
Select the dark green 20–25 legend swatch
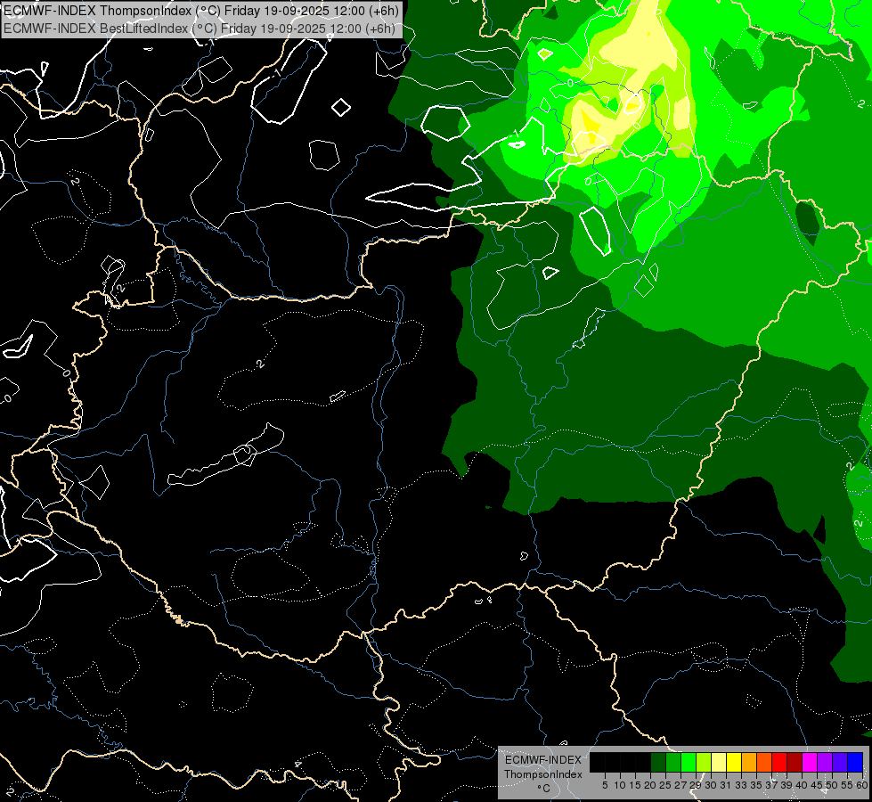coord(658,762)
